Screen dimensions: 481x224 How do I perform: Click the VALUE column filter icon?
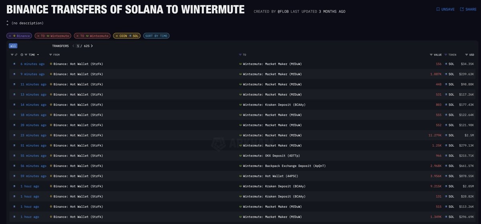coord(431,54)
